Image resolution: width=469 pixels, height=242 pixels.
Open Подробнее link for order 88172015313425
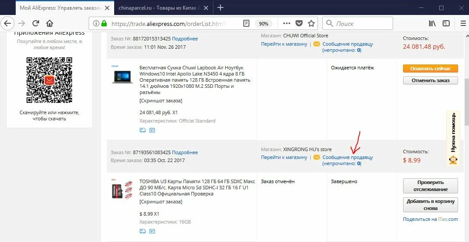click(185, 39)
